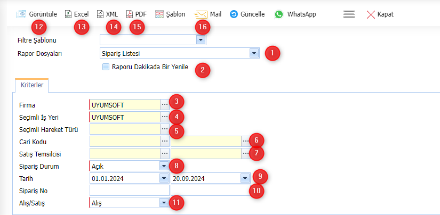This screenshot has width=440, height=215.
Task: Click the Sipariş Listesi report combo box
Action: [x=180, y=53]
